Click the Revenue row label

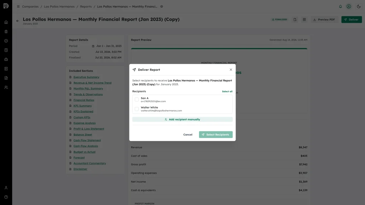(137, 147)
